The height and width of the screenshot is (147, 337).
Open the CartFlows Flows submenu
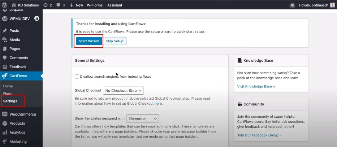click(8, 94)
